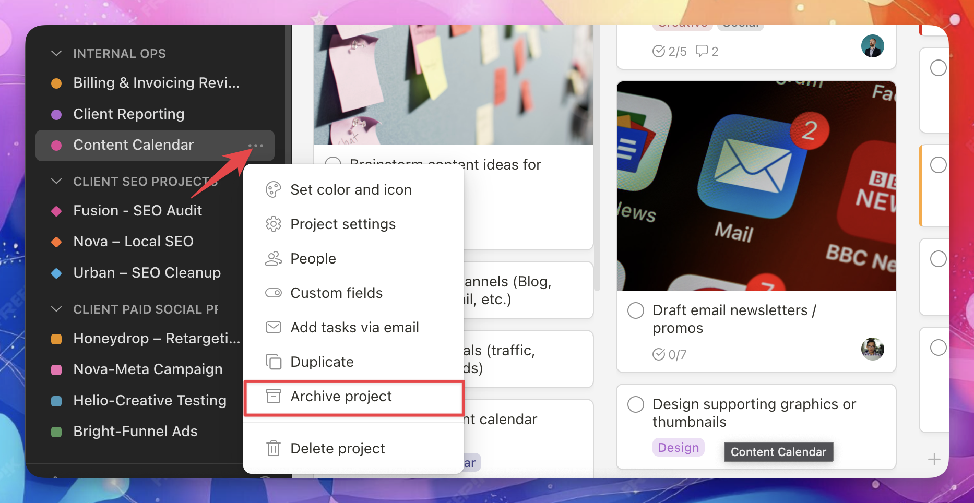Open Fusion - SEO Audit project
Viewport: 974px width, 503px height.
[139, 211]
